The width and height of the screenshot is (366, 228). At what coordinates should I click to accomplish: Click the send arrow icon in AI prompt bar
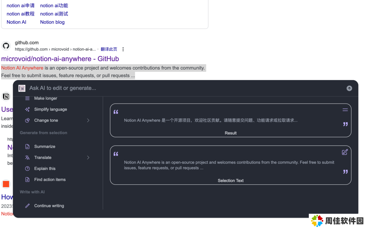click(349, 88)
